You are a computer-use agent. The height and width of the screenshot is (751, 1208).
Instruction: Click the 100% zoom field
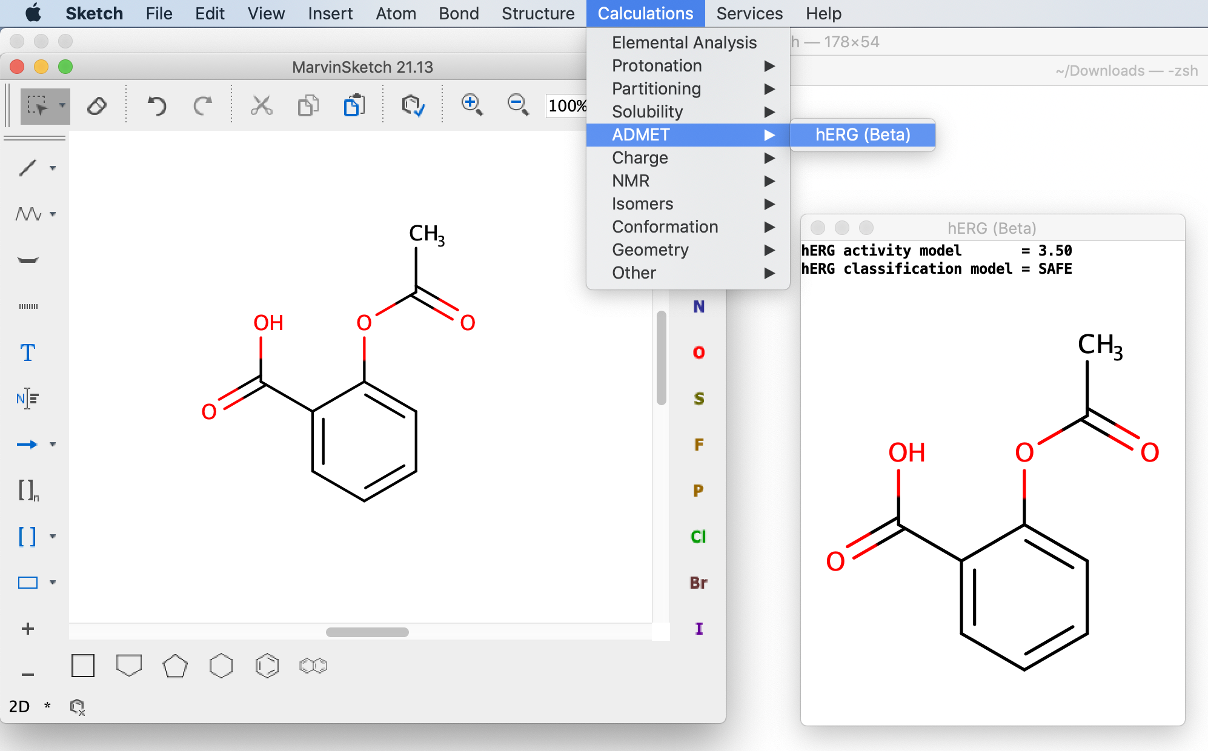click(x=566, y=106)
